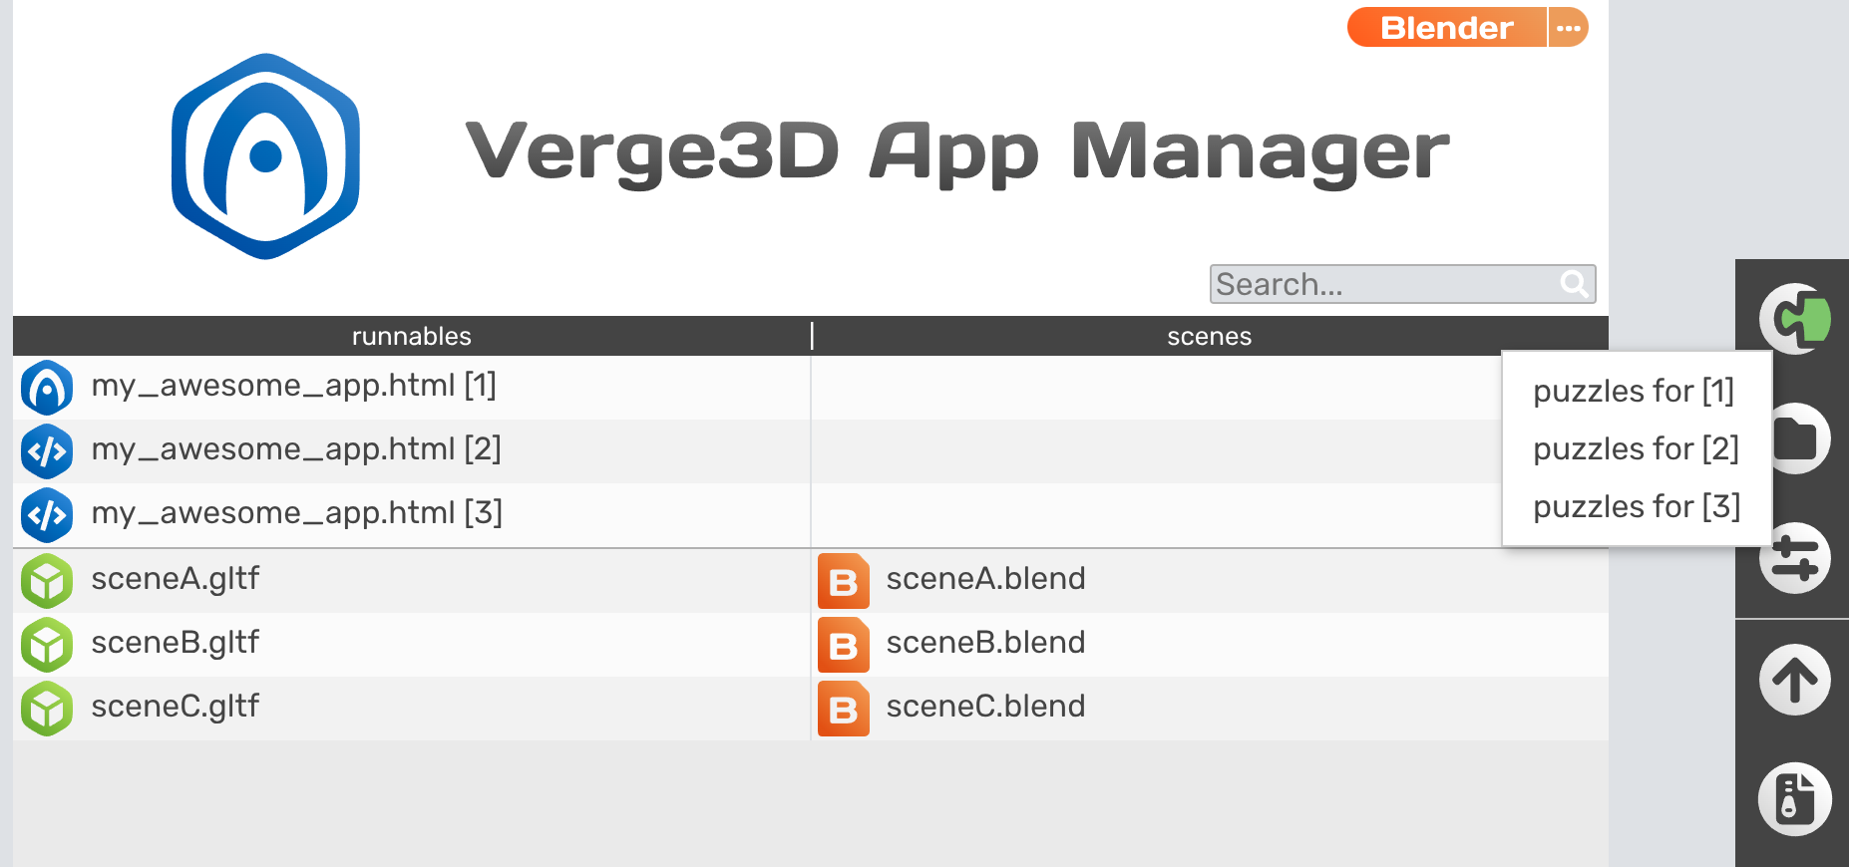Select "puzzles for [2]" from the popup
The image size is (1849, 867).
(1636, 448)
